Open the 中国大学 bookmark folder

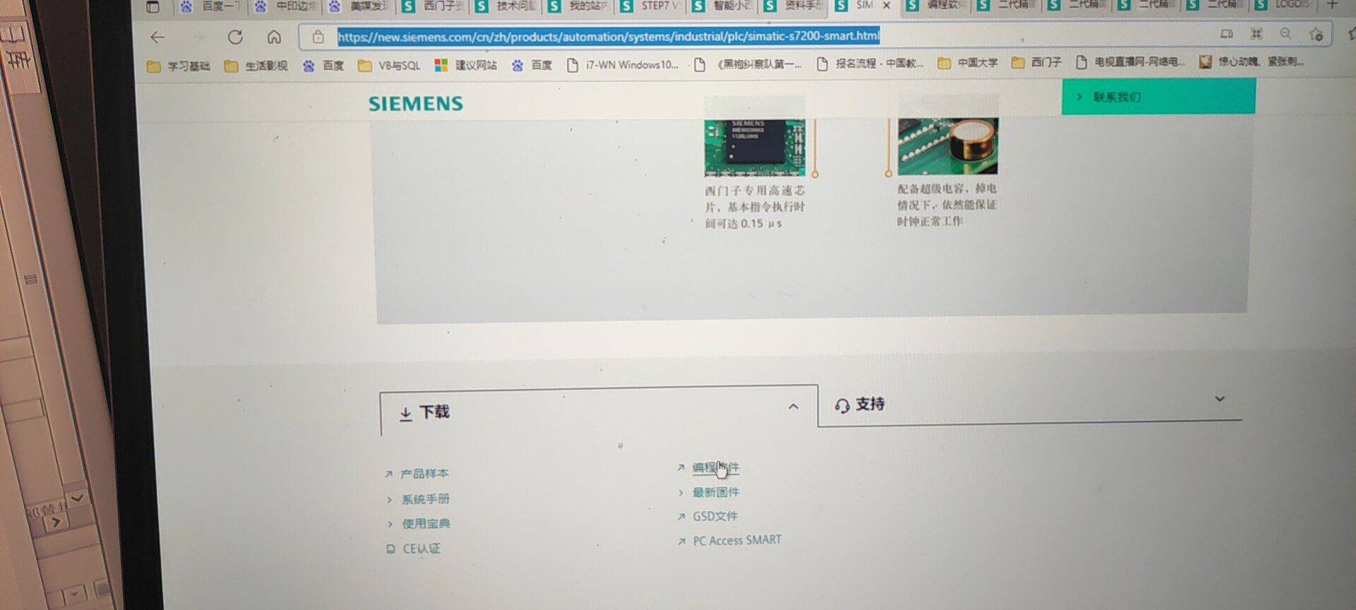click(968, 63)
